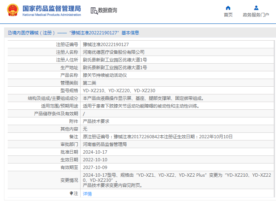Click National Medical Products Administration text
This screenshot has height=203, width=276.
[x=52, y=15]
